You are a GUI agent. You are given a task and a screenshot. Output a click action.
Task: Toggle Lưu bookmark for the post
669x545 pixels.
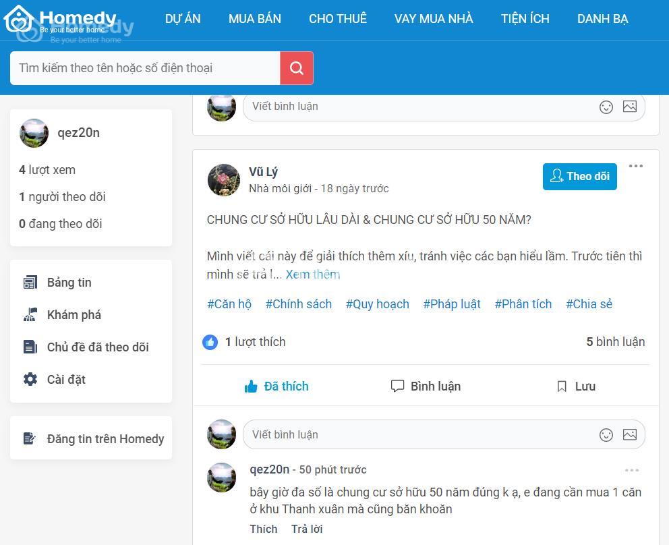click(576, 386)
